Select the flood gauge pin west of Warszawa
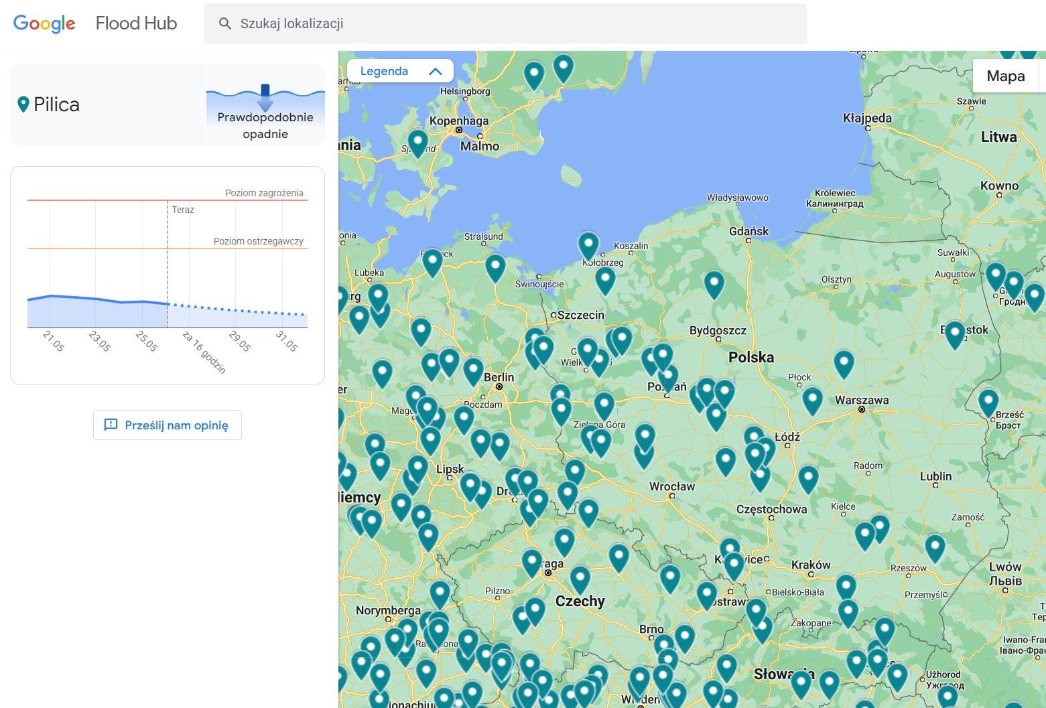 coord(812,400)
